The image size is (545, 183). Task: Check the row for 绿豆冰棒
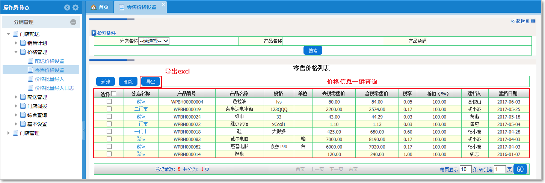pos(109,124)
